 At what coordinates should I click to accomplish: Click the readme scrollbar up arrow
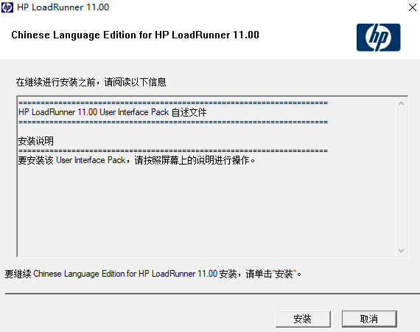click(401, 103)
